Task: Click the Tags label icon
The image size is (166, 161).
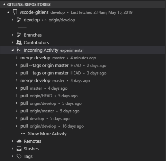Action: [x=19, y=156]
